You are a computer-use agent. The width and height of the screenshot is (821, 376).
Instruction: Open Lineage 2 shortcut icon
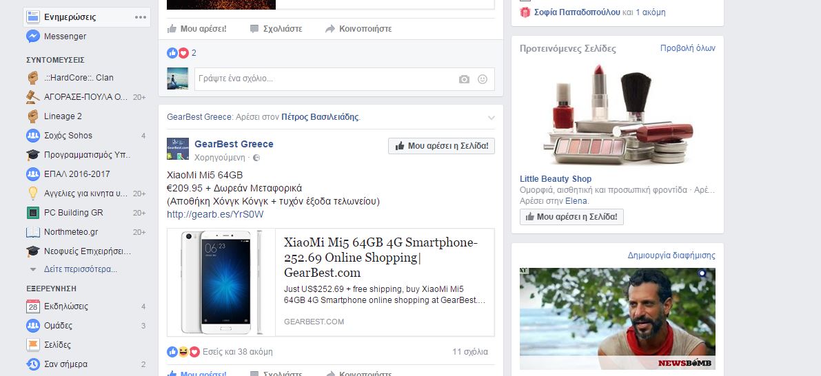(33, 116)
